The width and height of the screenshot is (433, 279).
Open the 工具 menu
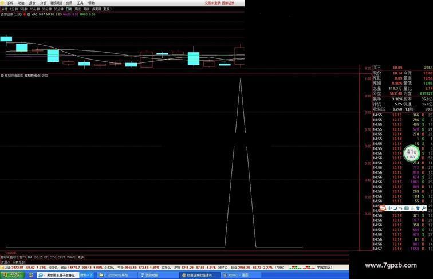(80, 3)
